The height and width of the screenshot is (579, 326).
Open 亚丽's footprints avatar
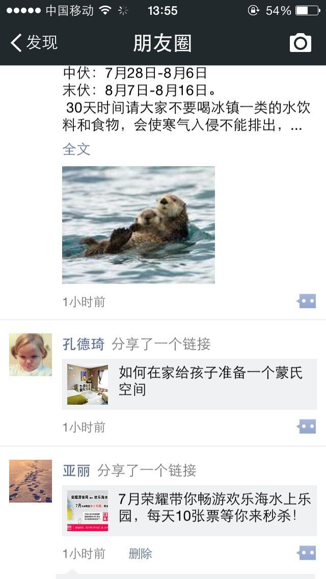click(x=31, y=481)
